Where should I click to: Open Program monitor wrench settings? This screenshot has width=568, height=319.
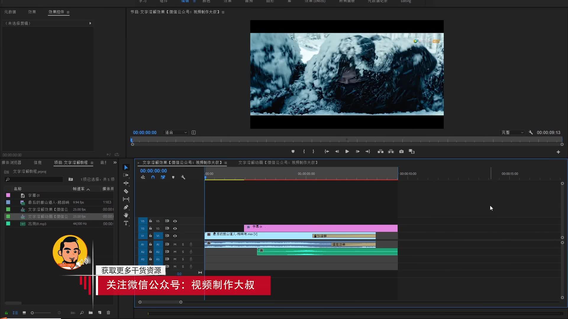[531, 133]
